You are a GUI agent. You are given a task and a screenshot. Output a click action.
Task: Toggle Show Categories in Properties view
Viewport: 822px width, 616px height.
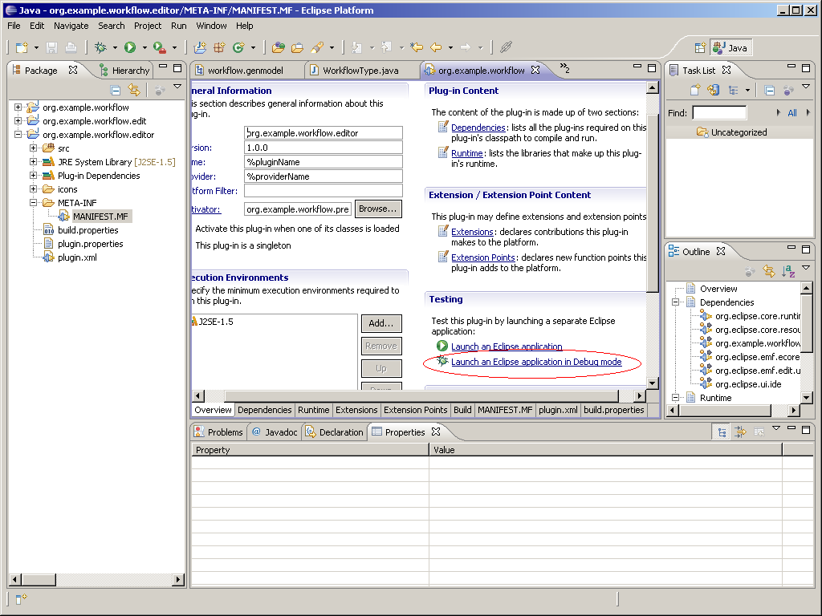click(722, 432)
